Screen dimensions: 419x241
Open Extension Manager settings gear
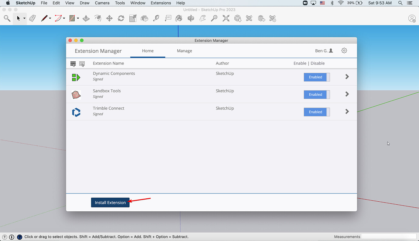(x=344, y=51)
